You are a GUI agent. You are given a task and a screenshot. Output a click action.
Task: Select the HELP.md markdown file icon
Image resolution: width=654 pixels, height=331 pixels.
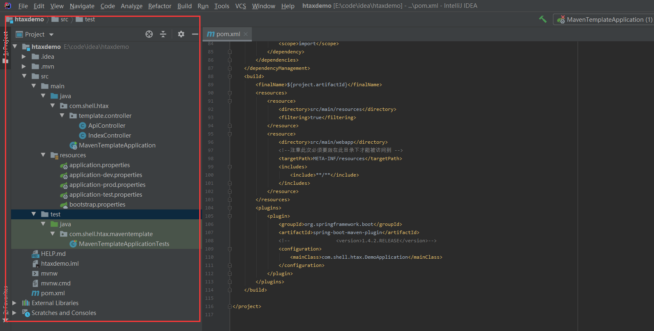(35, 254)
